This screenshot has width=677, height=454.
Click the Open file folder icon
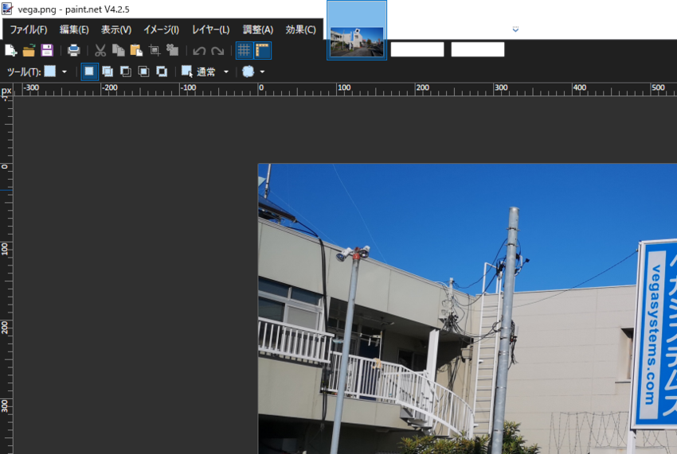[x=29, y=50]
